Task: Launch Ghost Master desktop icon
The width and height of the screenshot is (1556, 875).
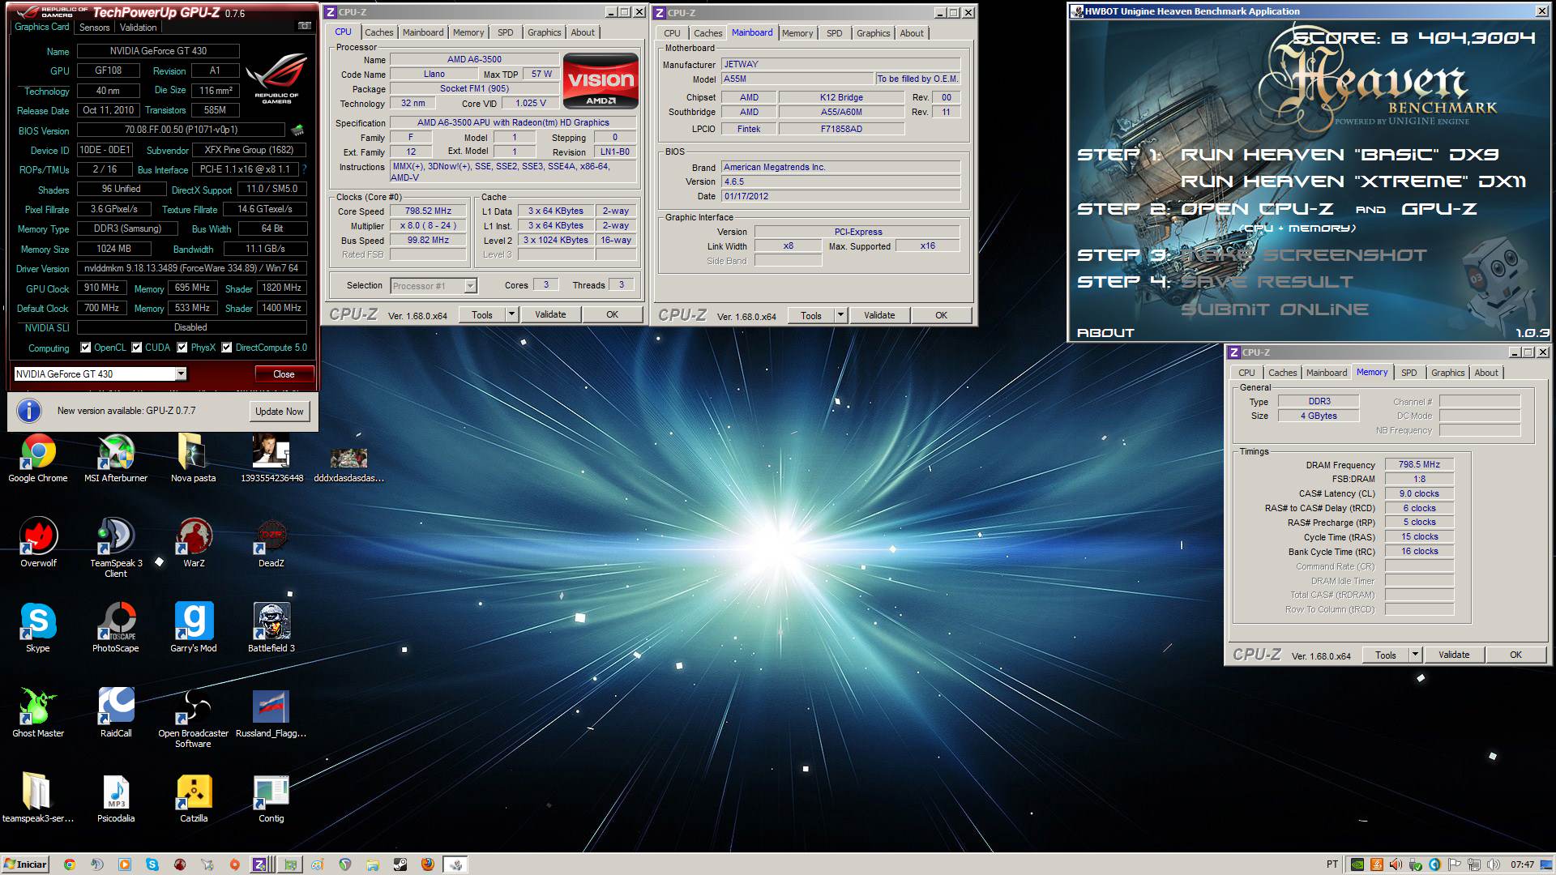Action: 38,712
